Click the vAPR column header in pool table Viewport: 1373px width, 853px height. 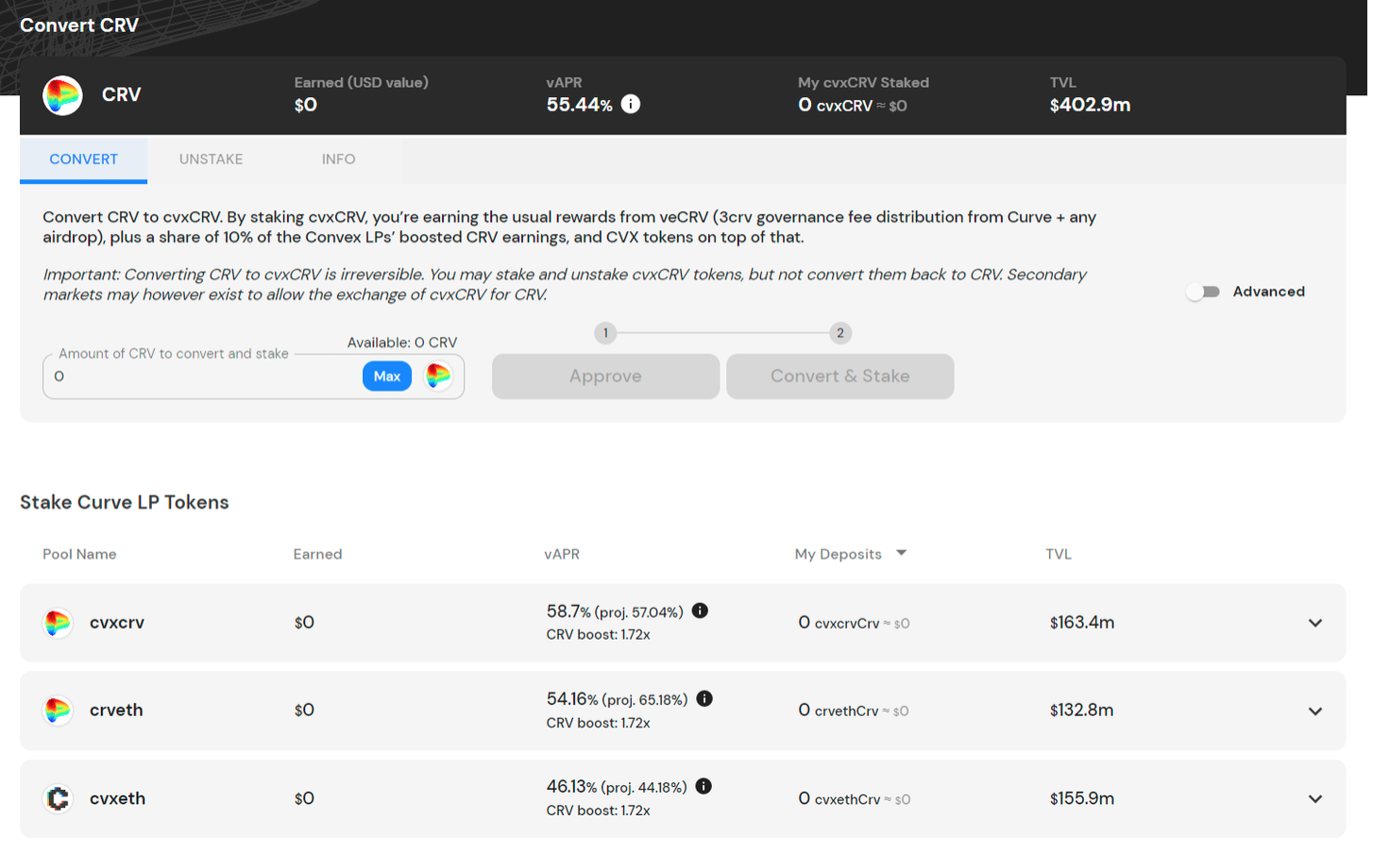pos(564,556)
